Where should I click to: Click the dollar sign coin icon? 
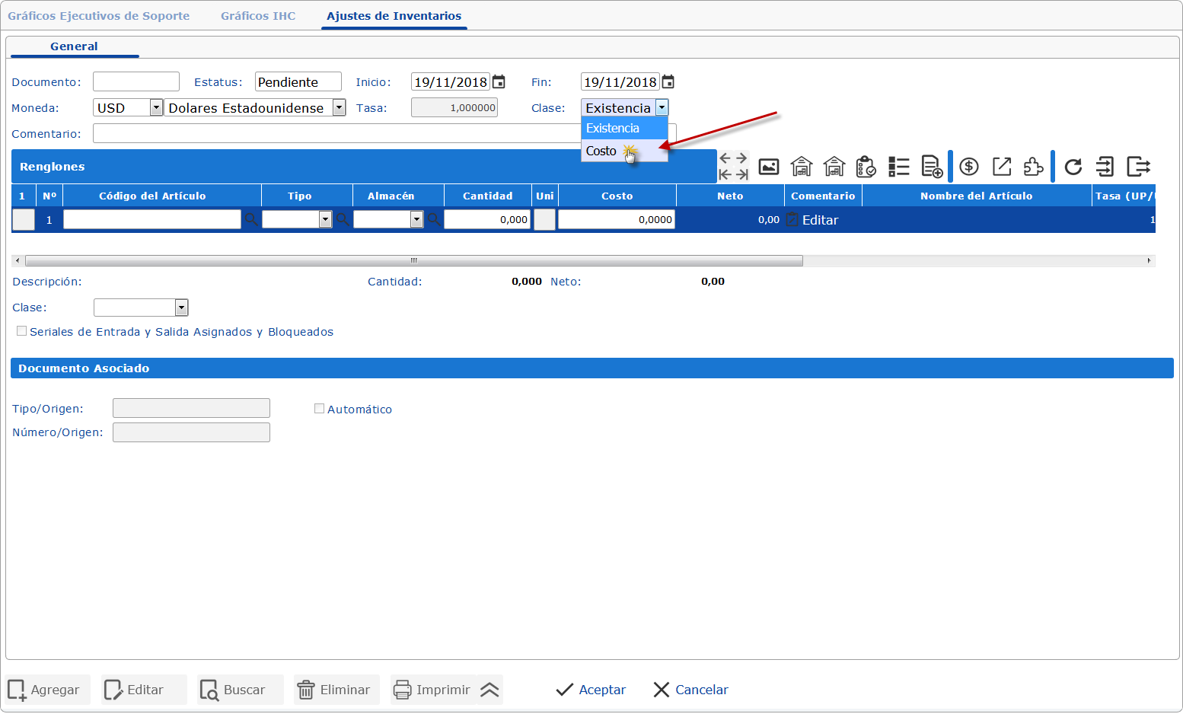968,167
